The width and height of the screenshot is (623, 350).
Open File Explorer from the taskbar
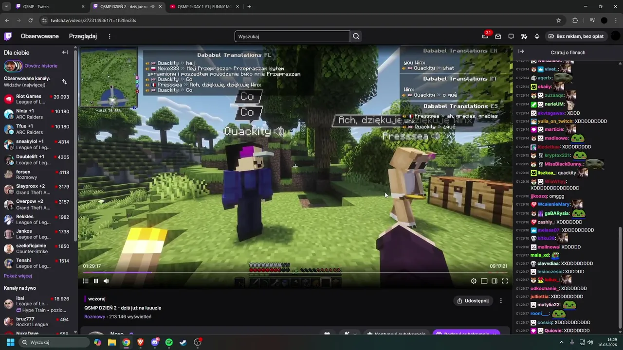(112, 342)
